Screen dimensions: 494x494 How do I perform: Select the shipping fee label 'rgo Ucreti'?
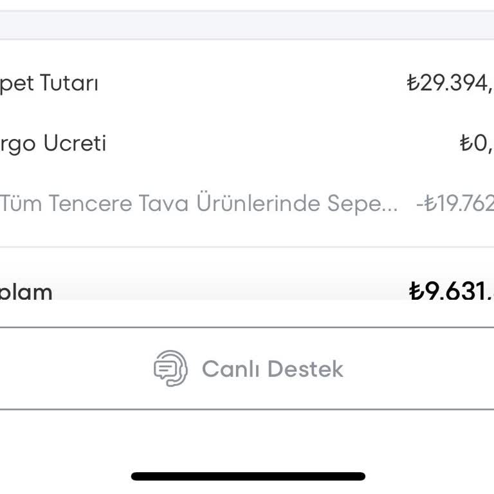53,143
